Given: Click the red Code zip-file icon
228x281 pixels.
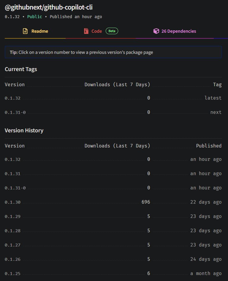Looking at the screenshot, I should coord(86,31).
